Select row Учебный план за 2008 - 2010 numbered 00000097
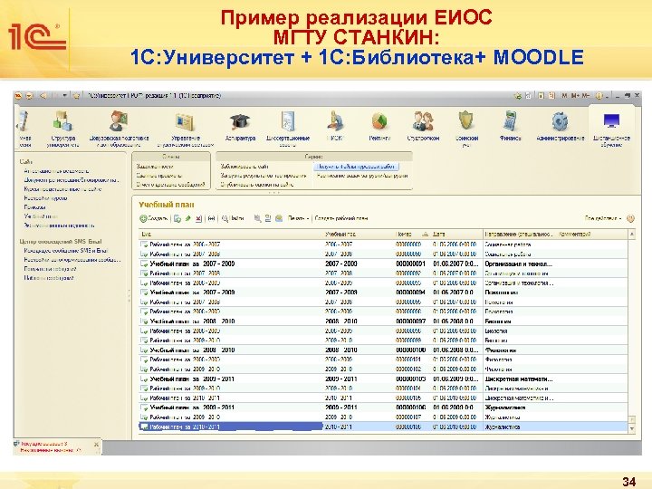 (x=382, y=321)
